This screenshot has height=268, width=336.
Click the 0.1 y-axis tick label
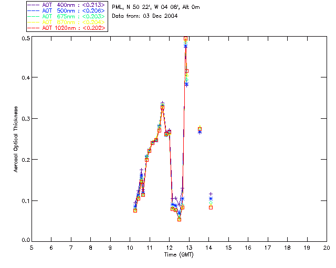click(x=26, y=201)
